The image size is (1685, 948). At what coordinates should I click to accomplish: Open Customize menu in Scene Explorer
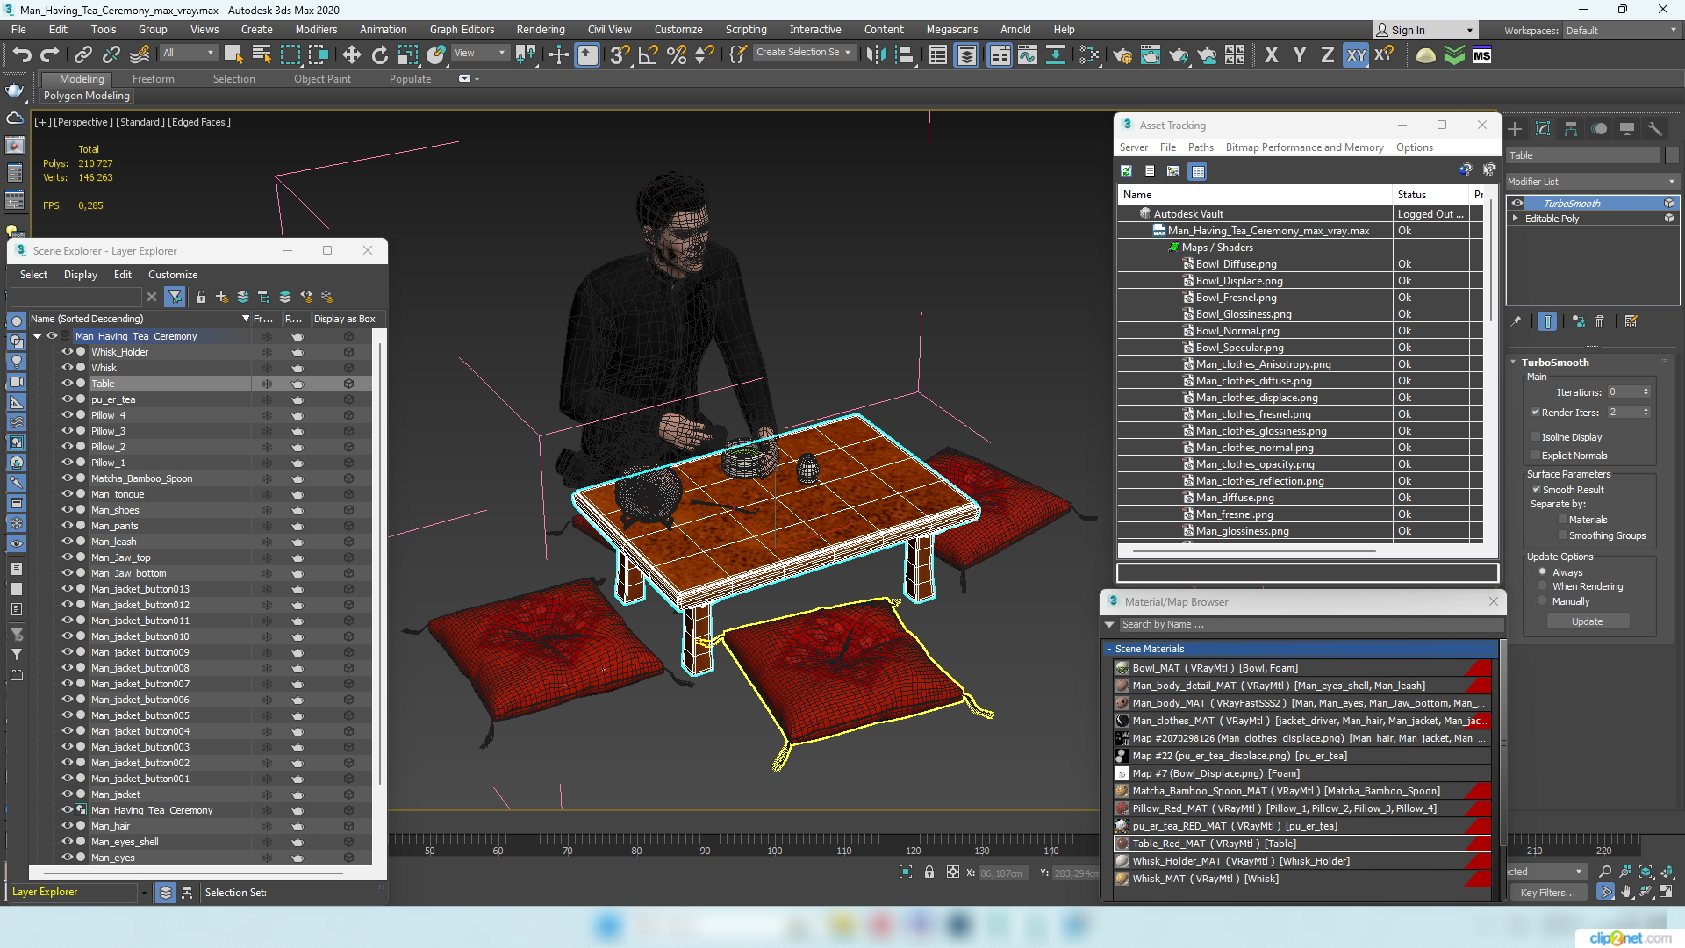click(x=173, y=275)
